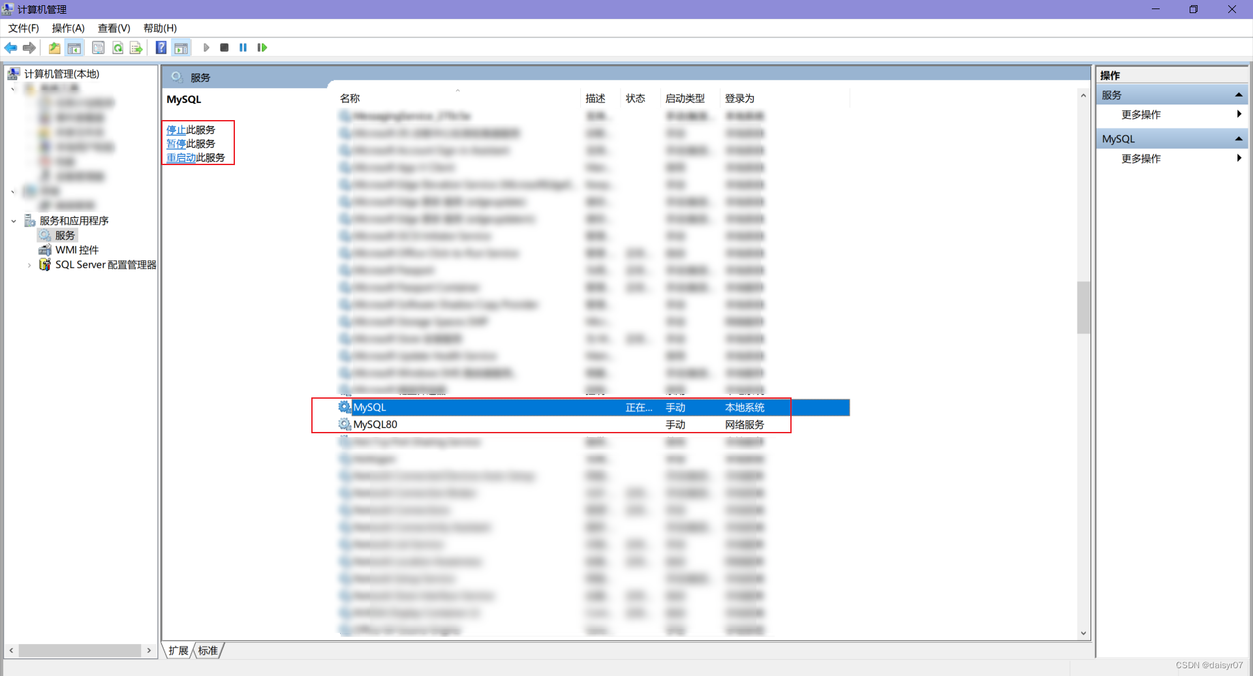This screenshot has height=676, width=1253.
Task: Collapse the 服务 section in 操作 pane
Action: [x=1239, y=95]
